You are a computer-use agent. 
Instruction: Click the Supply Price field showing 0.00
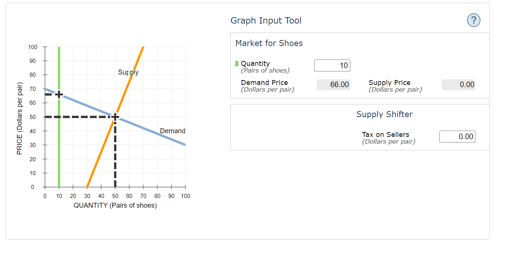pos(458,85)
